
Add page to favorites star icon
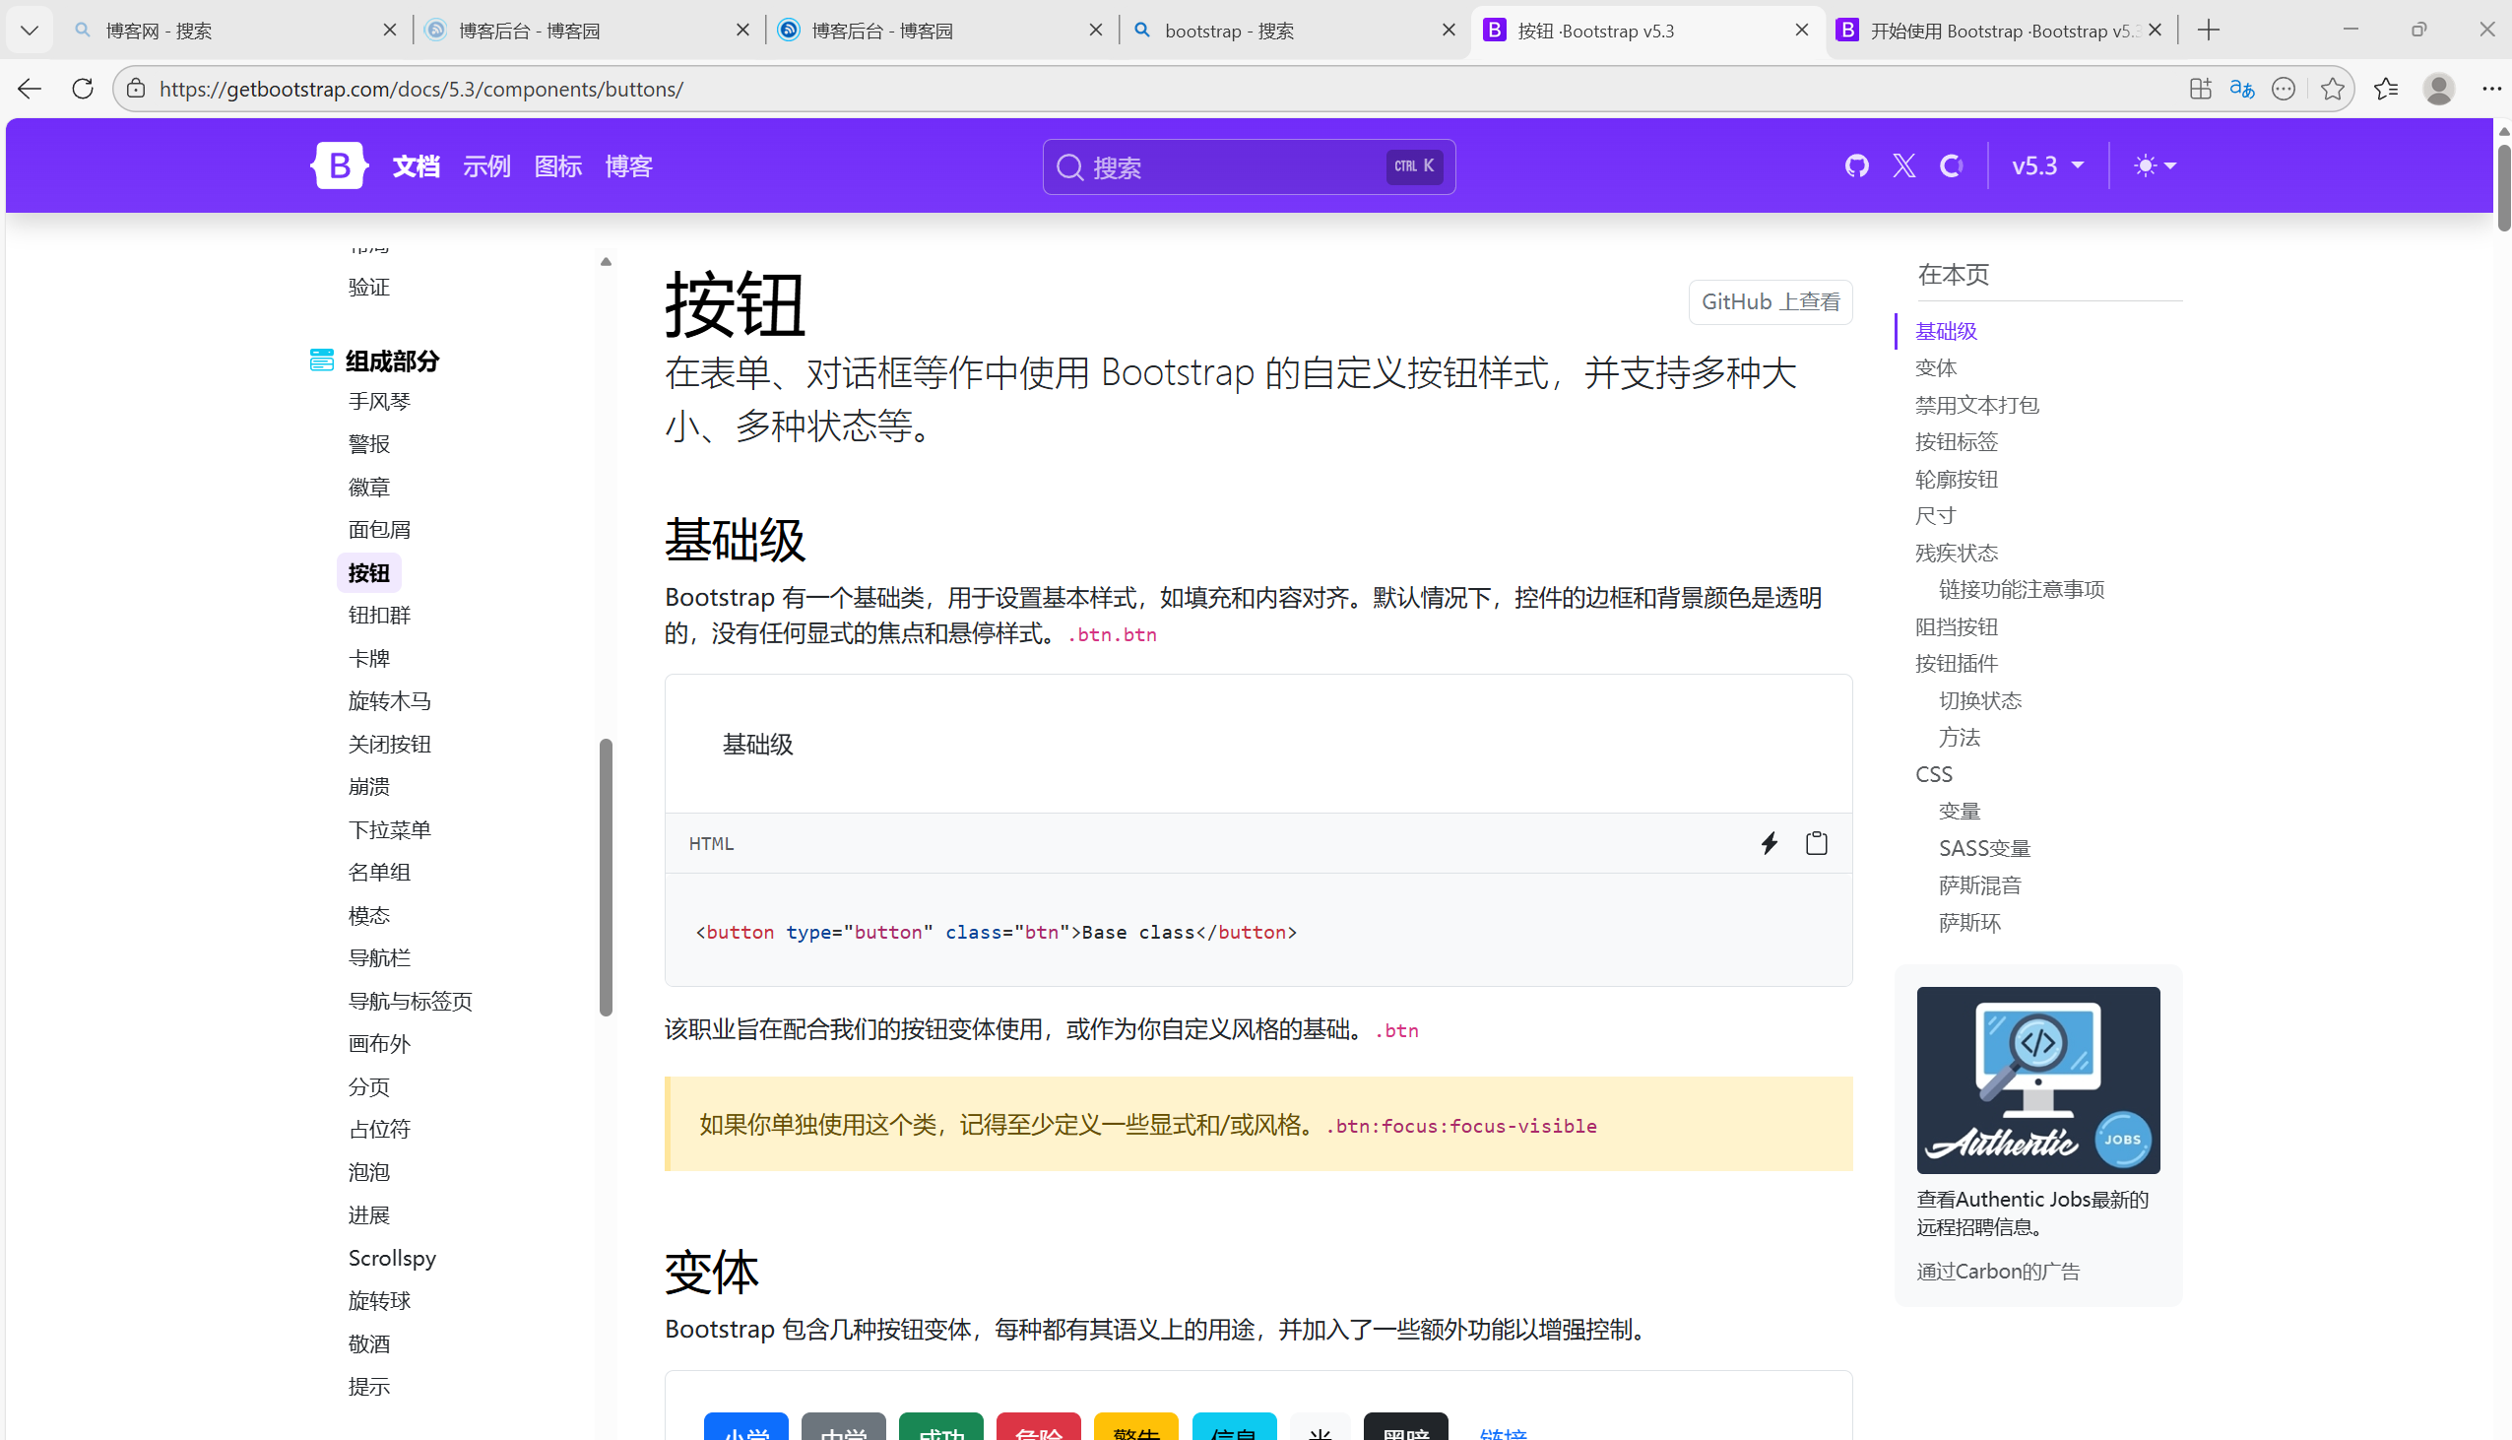[x=2331, y=89]
